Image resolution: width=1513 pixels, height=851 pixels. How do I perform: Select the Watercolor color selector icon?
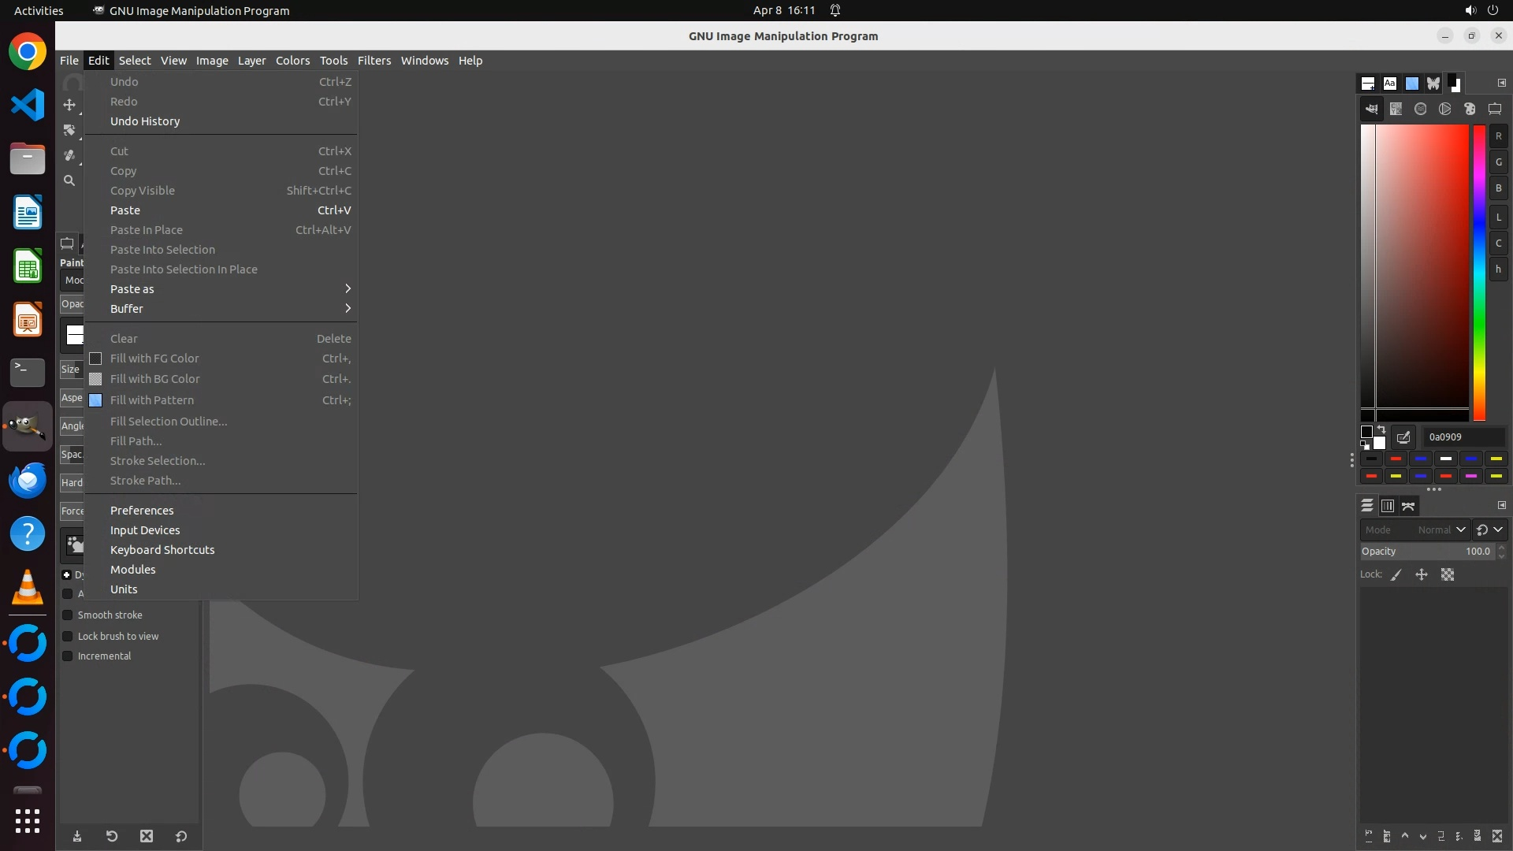click(1421, 110)
